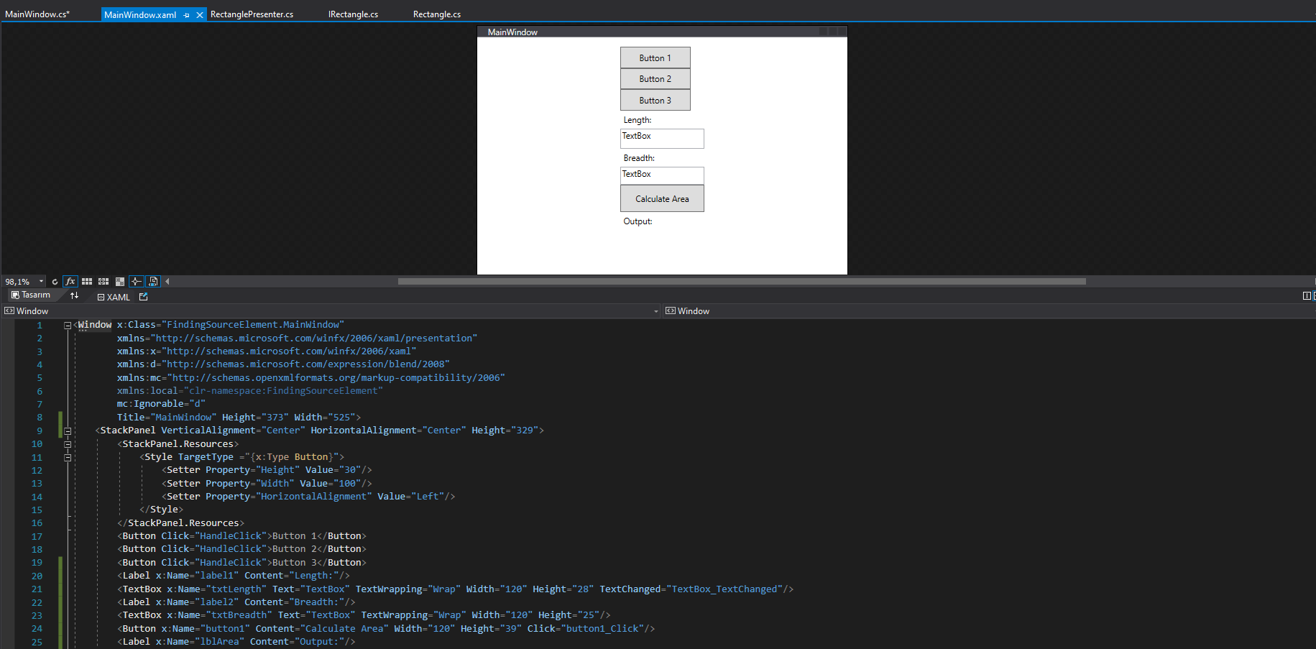Collapse the Window element at line 1

click(68, 326)
